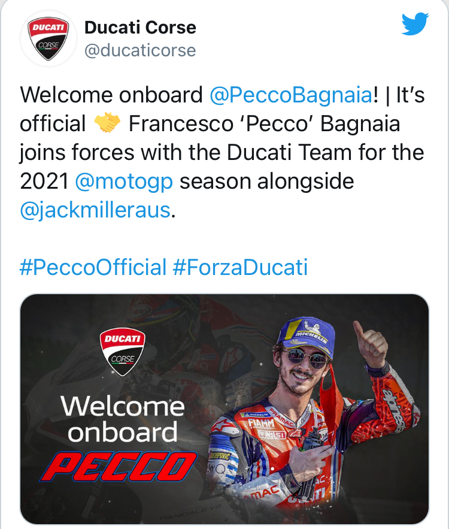The image size is (449, 529).
Task: Browse the #ForzaDucati hashtag
Action: (240, 267)
